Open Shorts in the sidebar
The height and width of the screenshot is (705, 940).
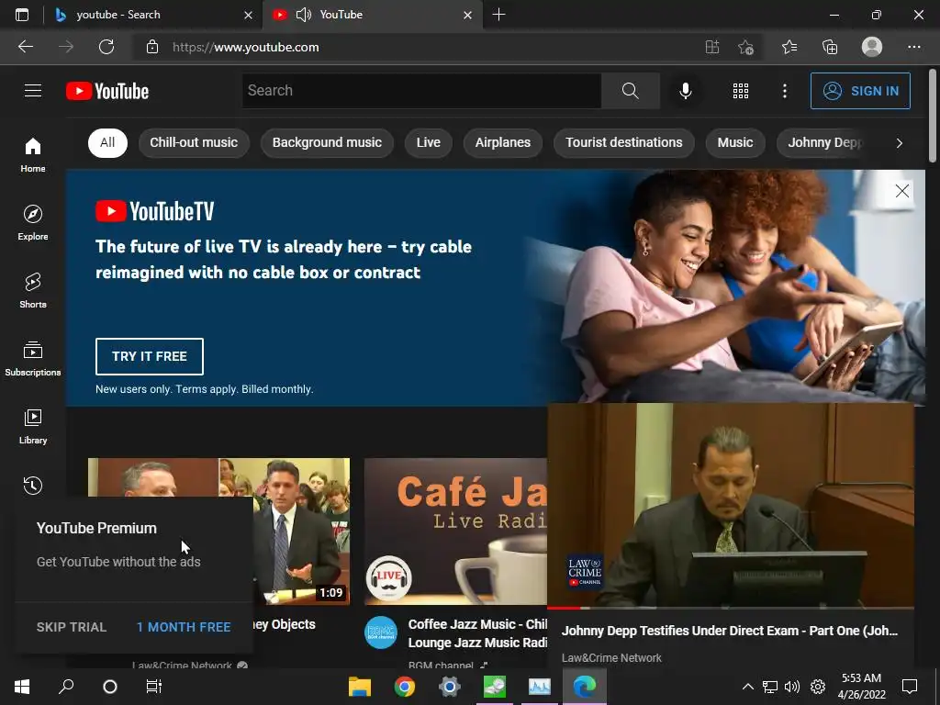pos(33,291)
